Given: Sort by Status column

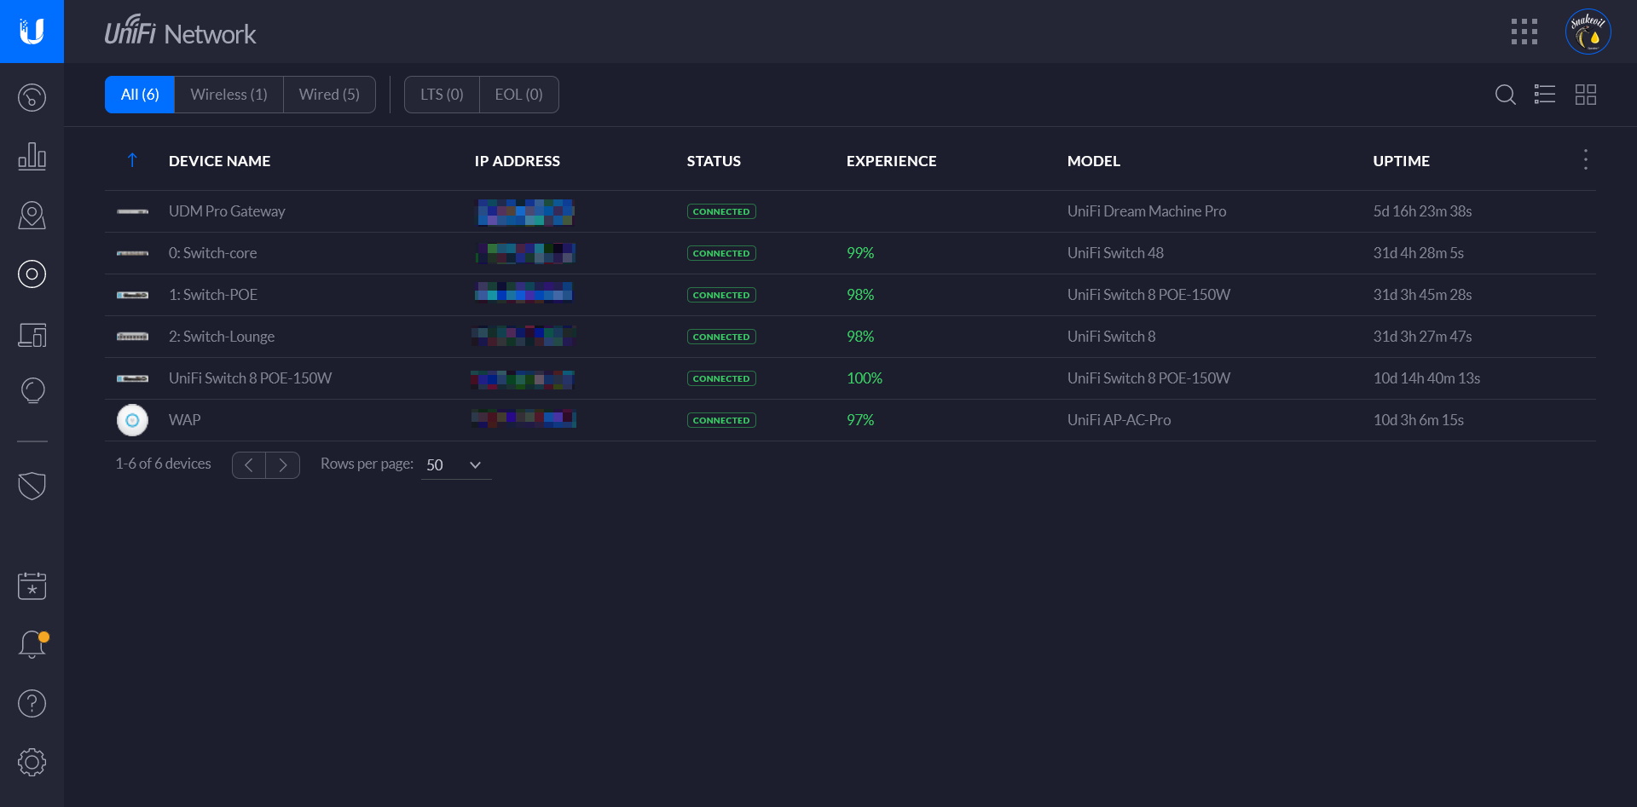Looking at the screenshot, I should pyautogui.click(x=714, y=161).
